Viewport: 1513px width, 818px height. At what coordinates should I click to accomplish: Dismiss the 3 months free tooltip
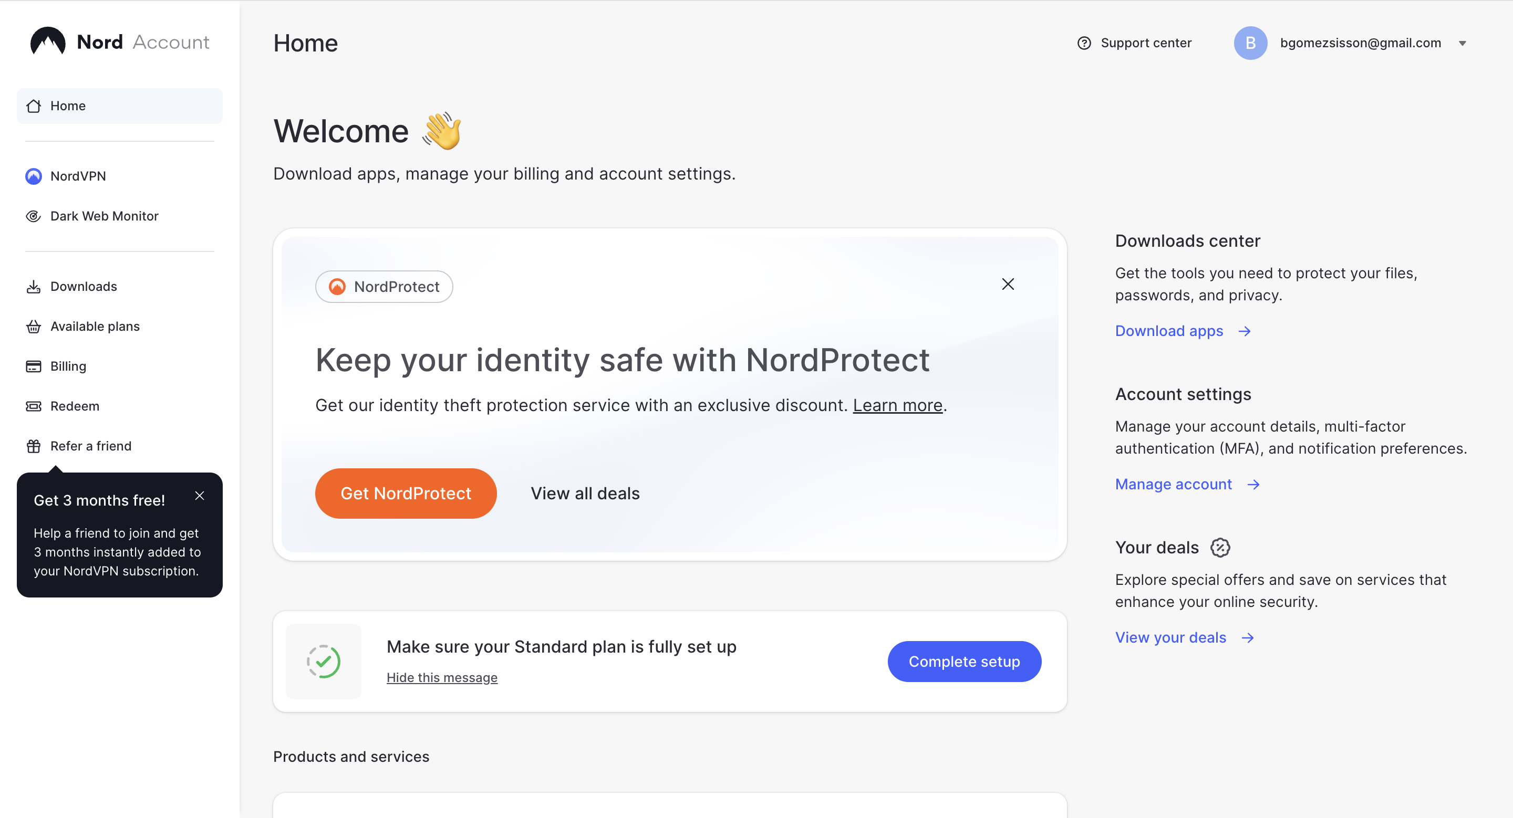pyautogui.click(x=200, y=496)
